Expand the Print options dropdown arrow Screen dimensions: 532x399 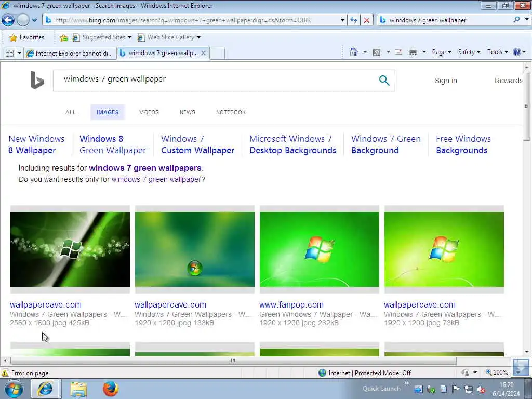click(424, 52)
